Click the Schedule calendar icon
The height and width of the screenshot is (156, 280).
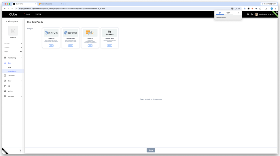tap(5, 75)
